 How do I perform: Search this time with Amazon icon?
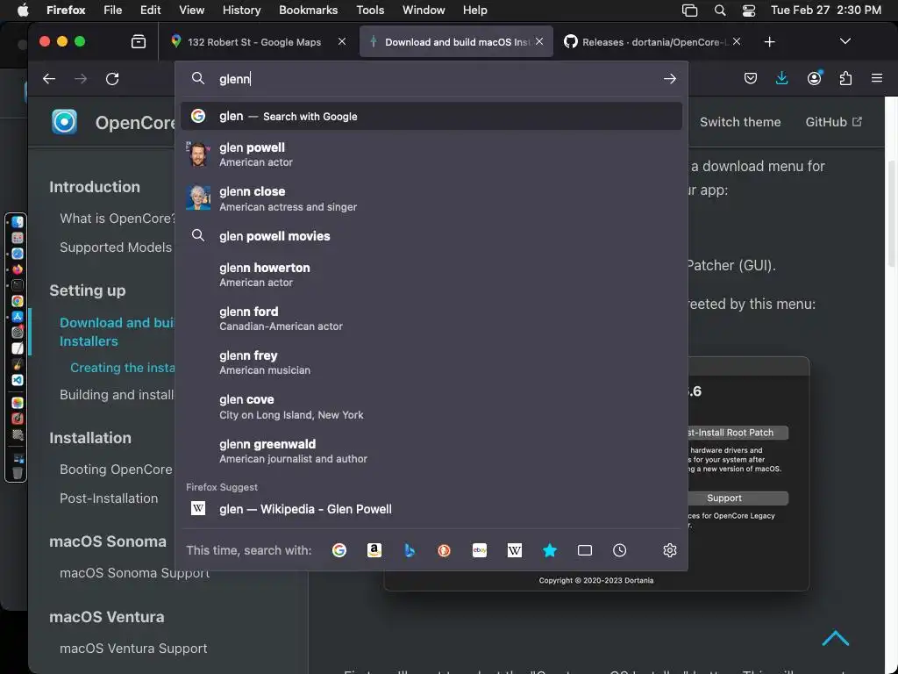(x=374, y=550)
